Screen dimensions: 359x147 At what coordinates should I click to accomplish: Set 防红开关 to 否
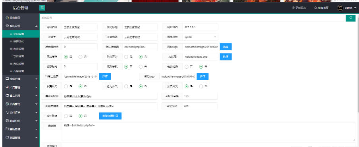[x=141, y=57]
